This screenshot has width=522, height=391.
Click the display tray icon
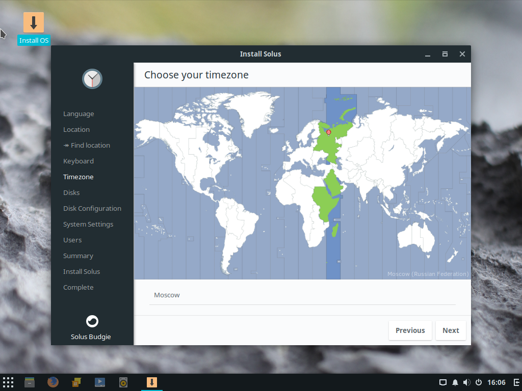tap(443, 382)
